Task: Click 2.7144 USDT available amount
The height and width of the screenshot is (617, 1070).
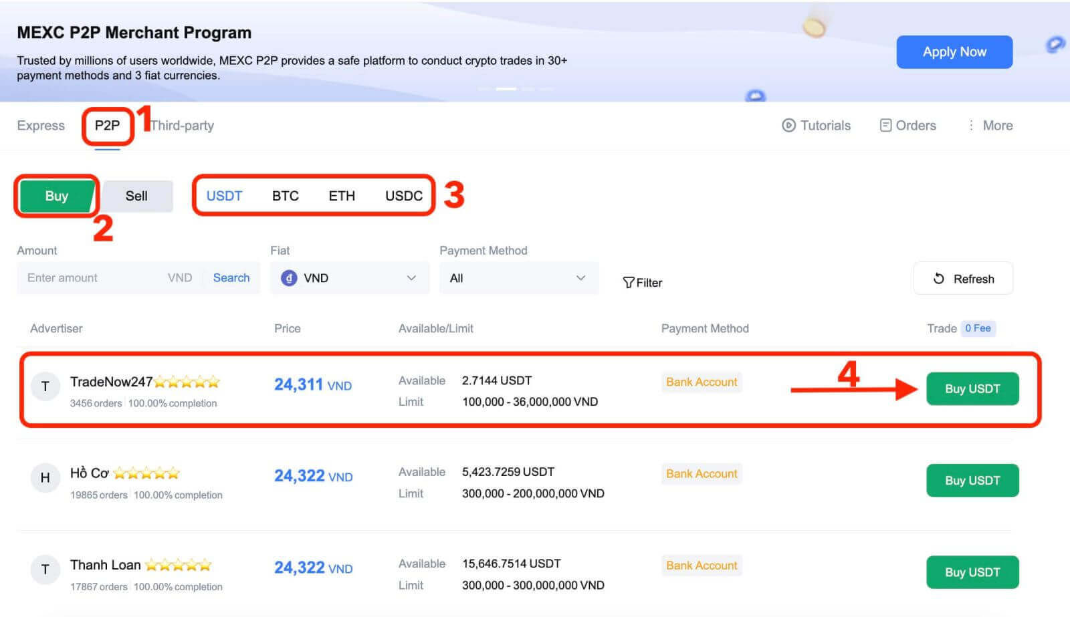Action: [x=497, y=380]
